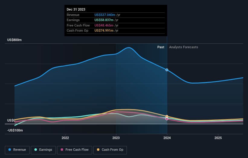Click the 2024 x-axis label
Image resolution: width=248 pixels, height=158 pixels.
click(x=167, y=138)
